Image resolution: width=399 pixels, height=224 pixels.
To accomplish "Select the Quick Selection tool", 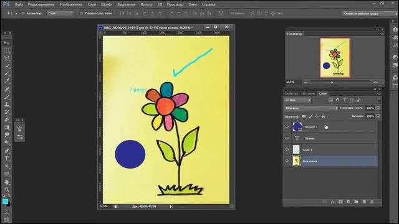I will point(7,66).
